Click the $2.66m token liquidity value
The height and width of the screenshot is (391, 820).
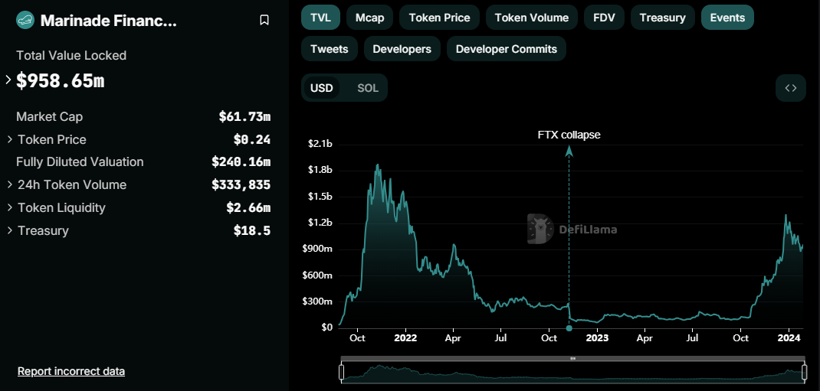248,208
